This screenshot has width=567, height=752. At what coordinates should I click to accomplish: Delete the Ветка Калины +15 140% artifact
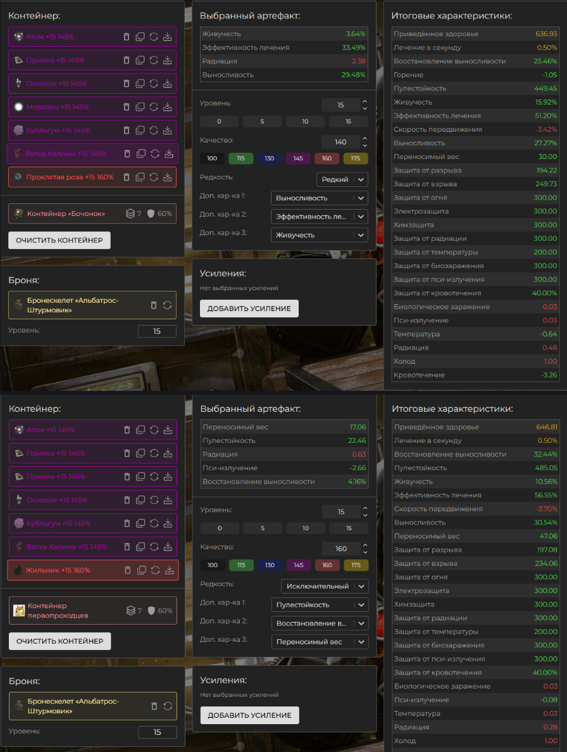tap(127, 153)
